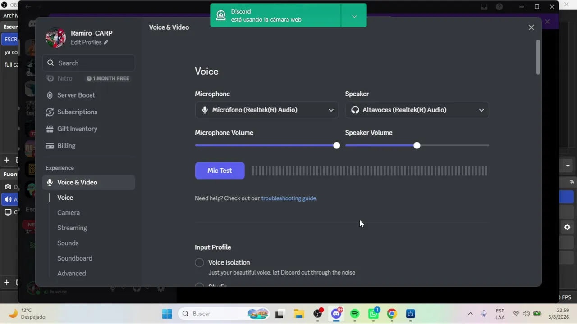Viewport: 577px width, 324px height.
Task: Open the Microphone device dropdown
Action: [x=267, y=110]
